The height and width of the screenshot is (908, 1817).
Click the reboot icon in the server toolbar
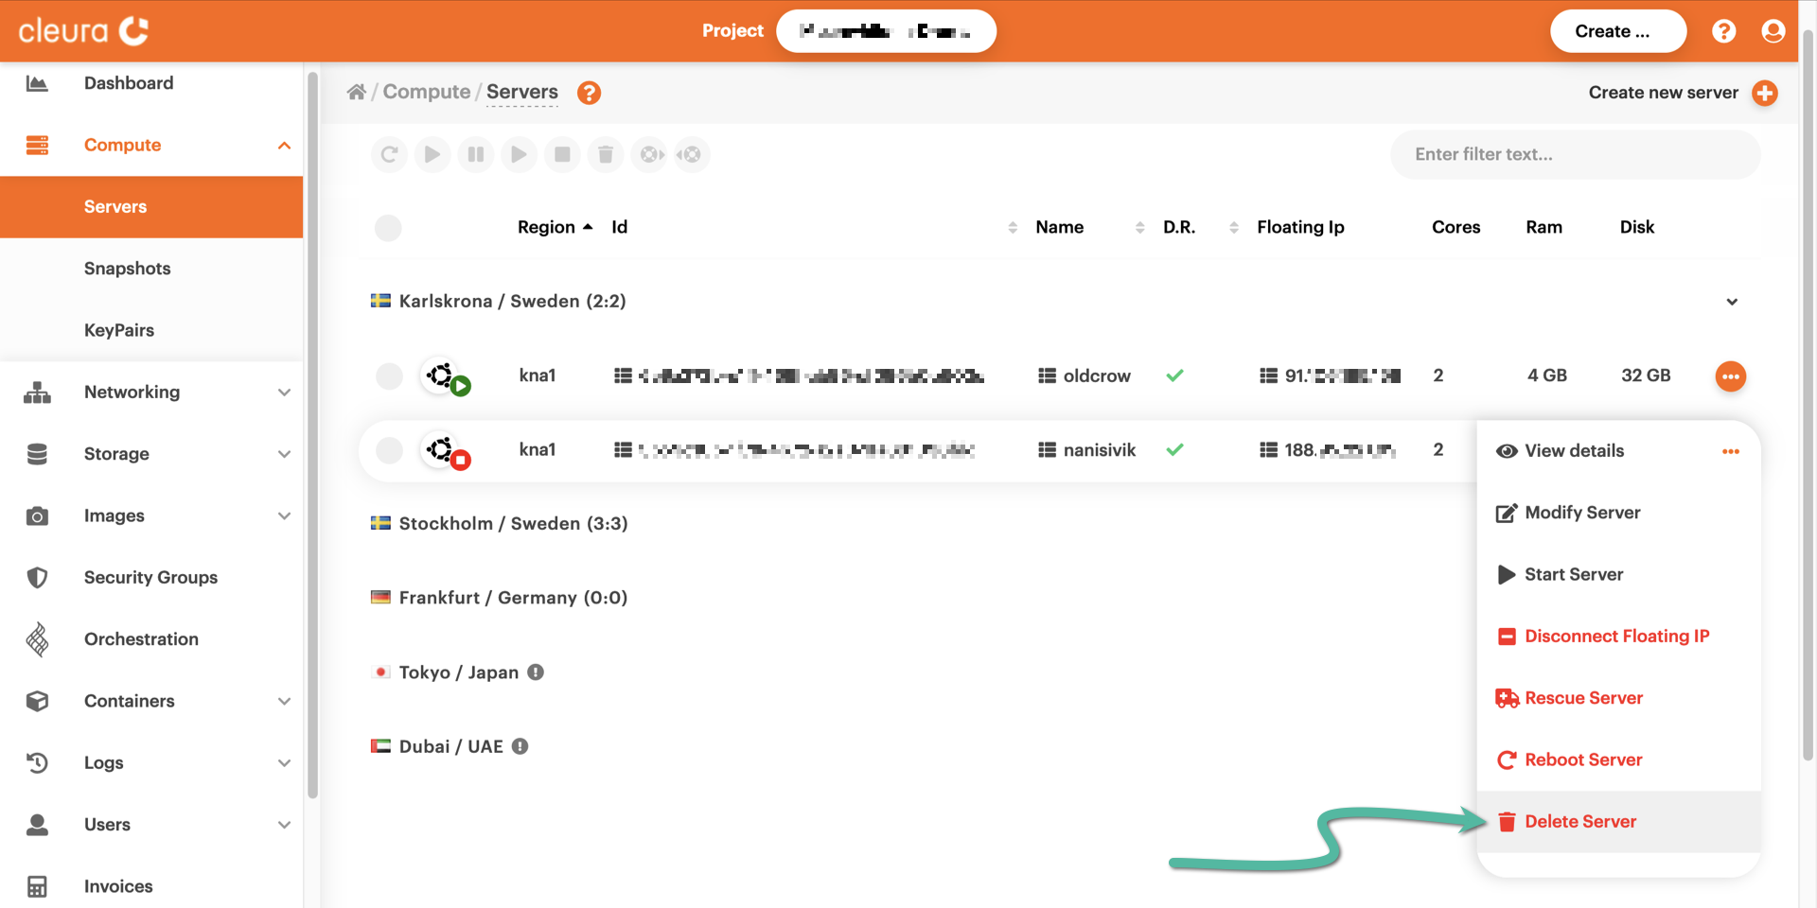(389, 154)
